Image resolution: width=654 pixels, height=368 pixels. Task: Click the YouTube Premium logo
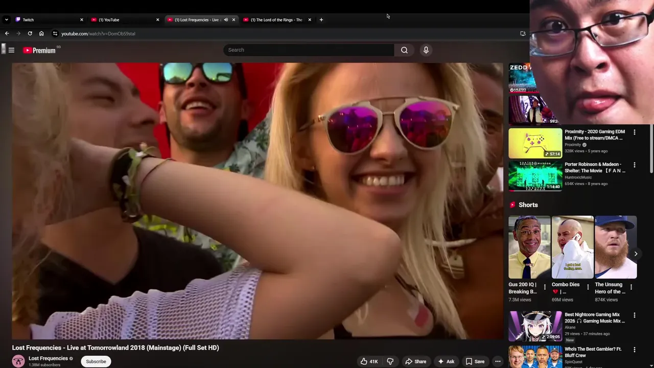coord(39,50)
